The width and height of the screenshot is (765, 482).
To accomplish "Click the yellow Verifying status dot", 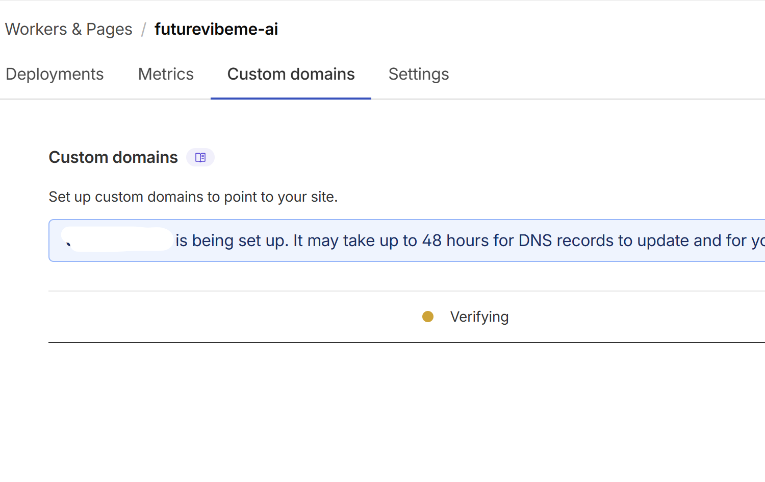I will 428,317.
